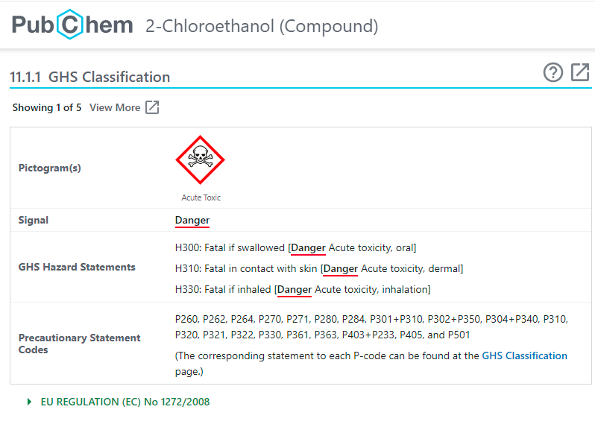The width and height of the screenshot is (595, 430).
Task: Select EU REGULATION (EC) No 1272/2008 entry
Action: point(125,402)
